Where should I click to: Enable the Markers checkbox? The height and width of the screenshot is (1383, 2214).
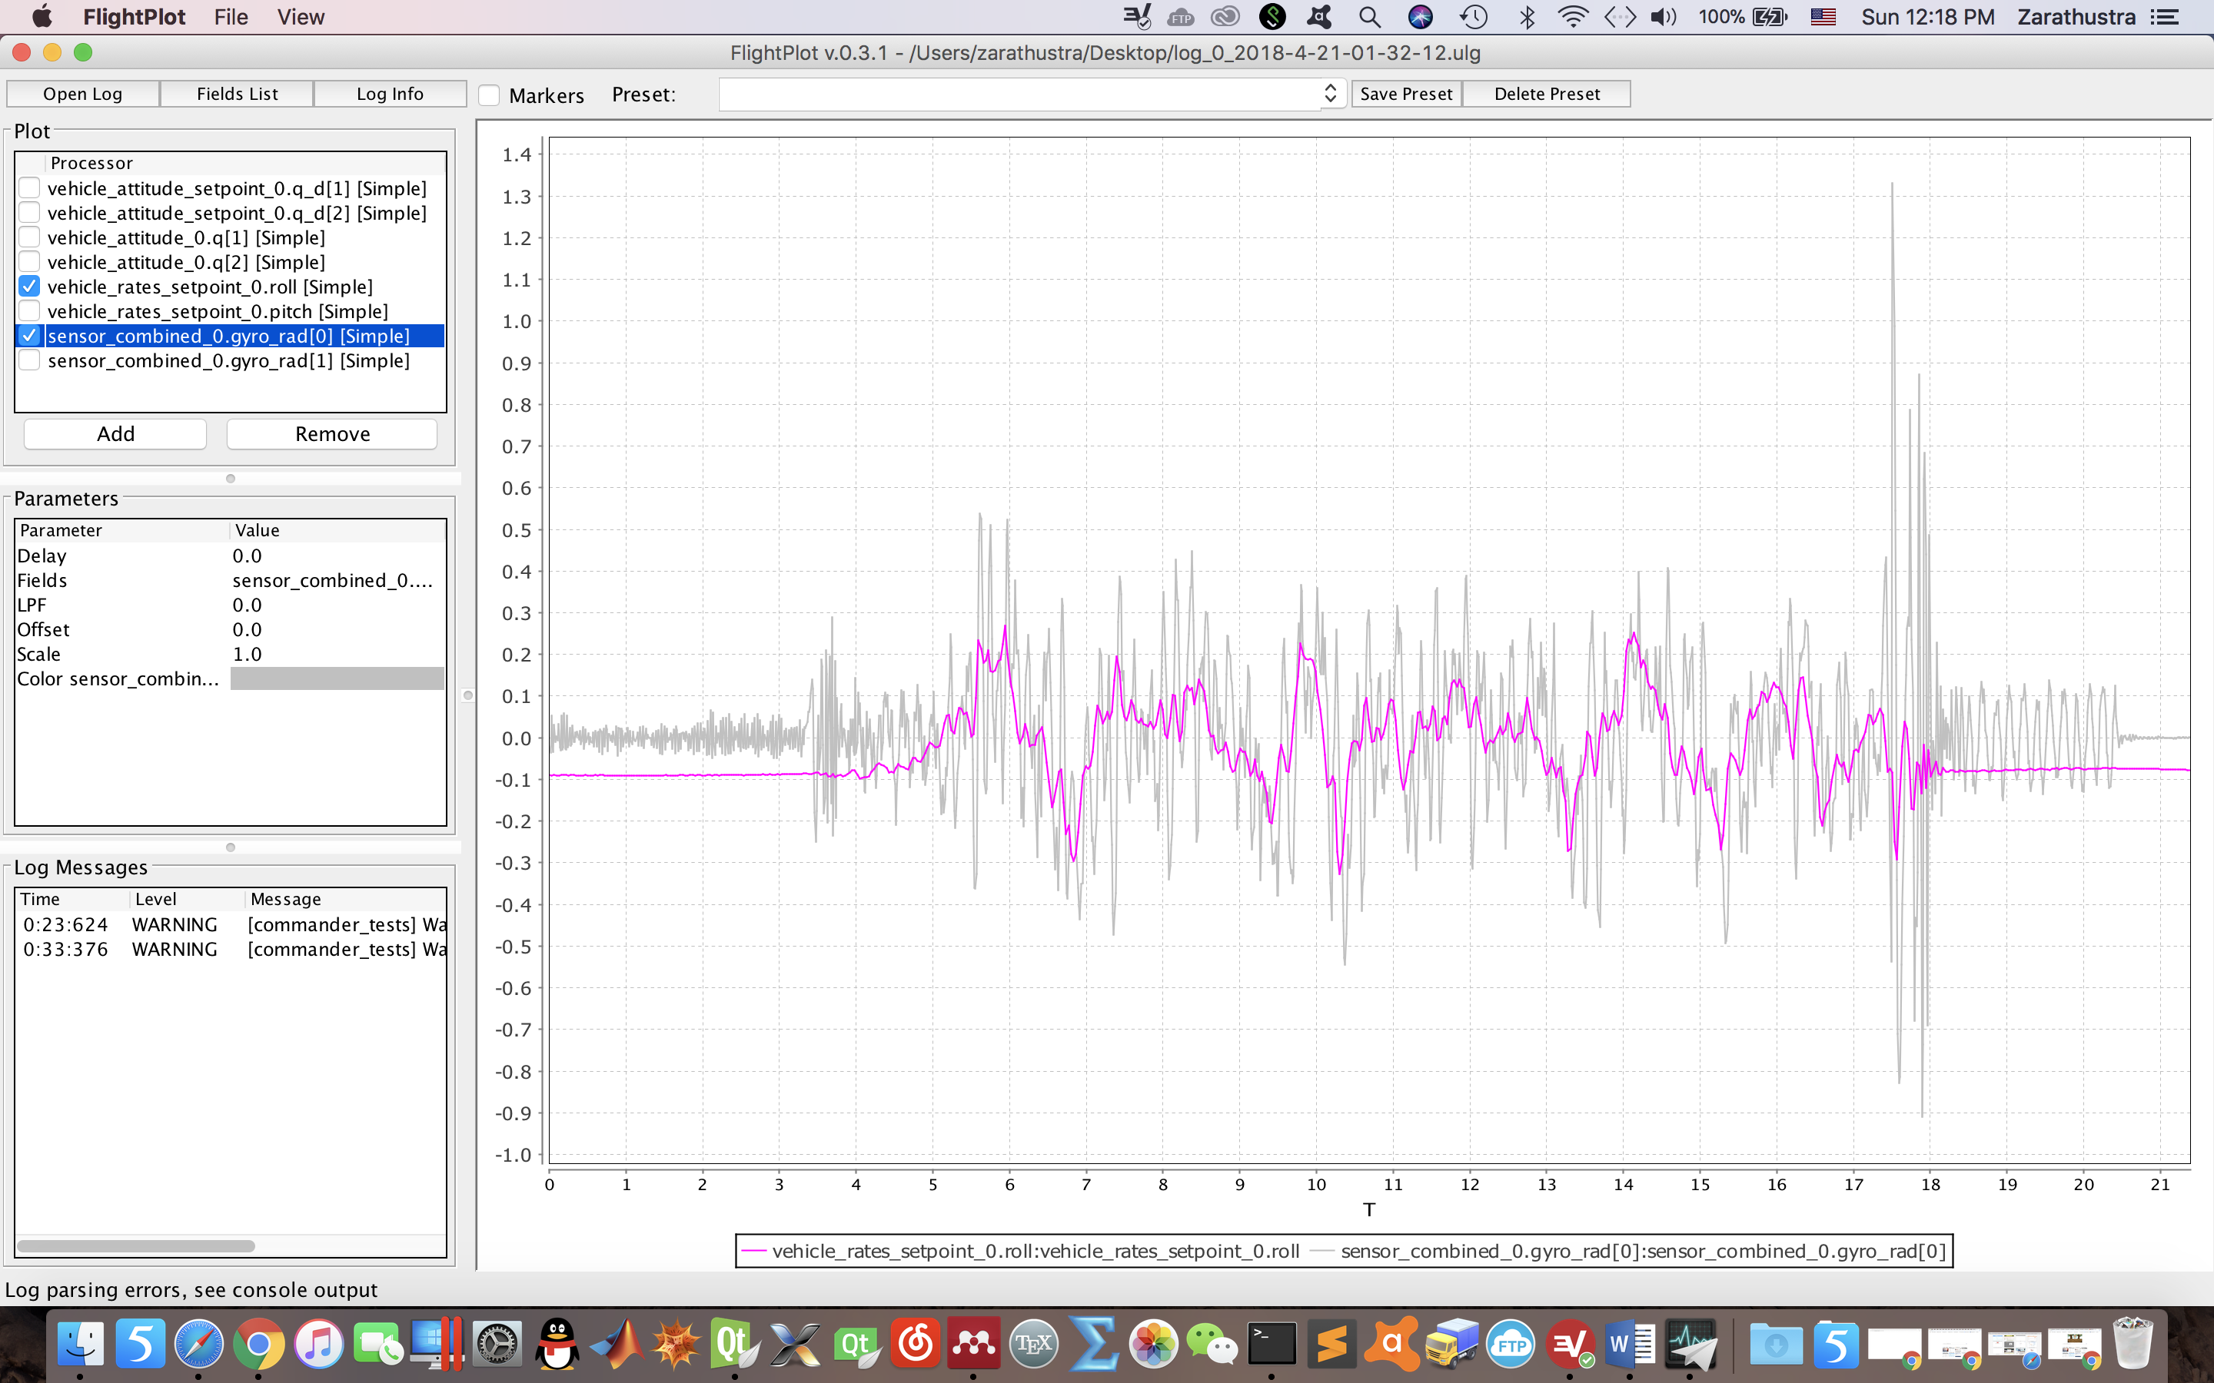[490, 95]
